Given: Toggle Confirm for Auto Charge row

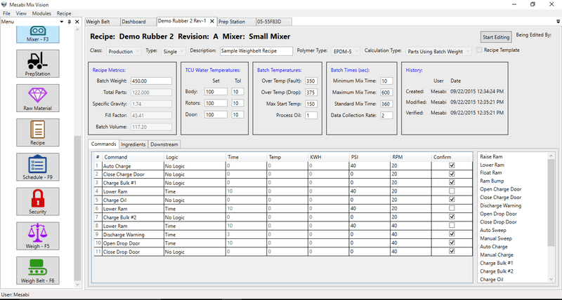Looking at the screenshot, I should tap(452, 165).
